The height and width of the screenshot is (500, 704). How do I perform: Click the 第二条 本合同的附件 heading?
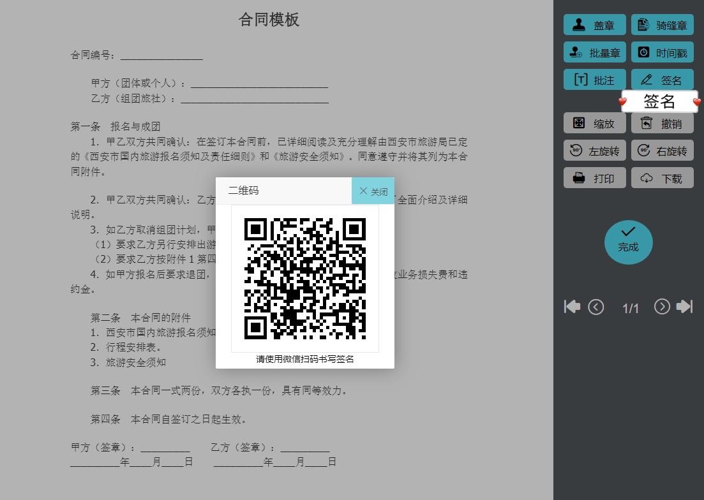click(140, 318)
